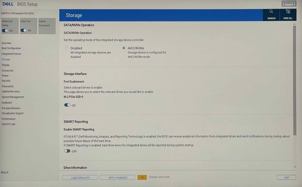Click the Enable SMART Reporting label

79,129
